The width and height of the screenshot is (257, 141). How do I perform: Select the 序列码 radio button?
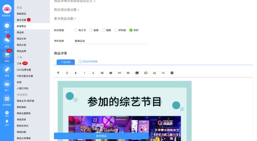(x=116, y=30)
